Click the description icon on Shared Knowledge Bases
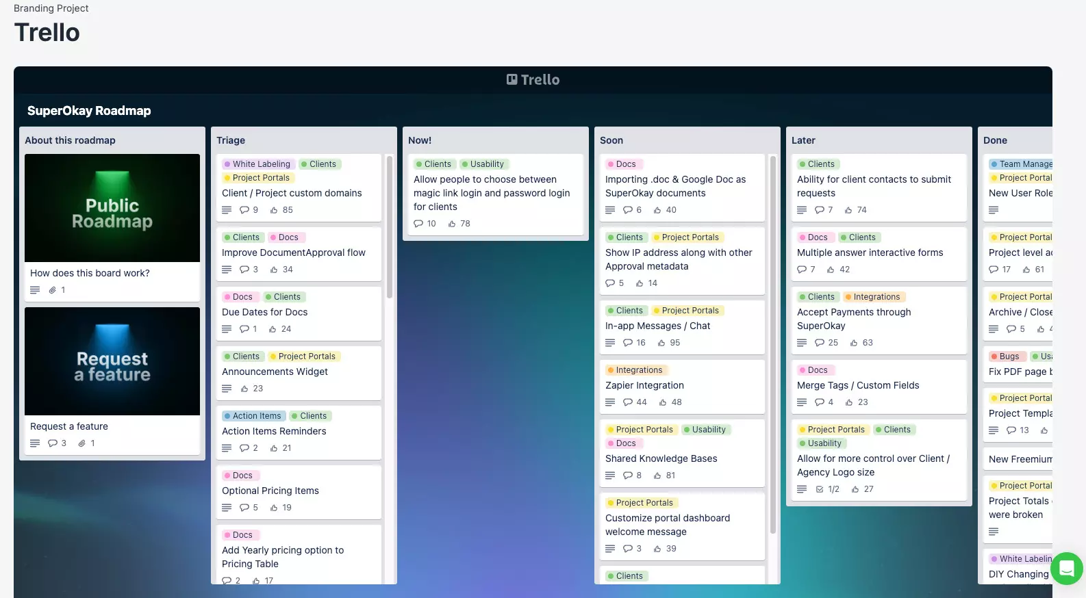This screenshot has height=598, width=1086. [610, 476]
